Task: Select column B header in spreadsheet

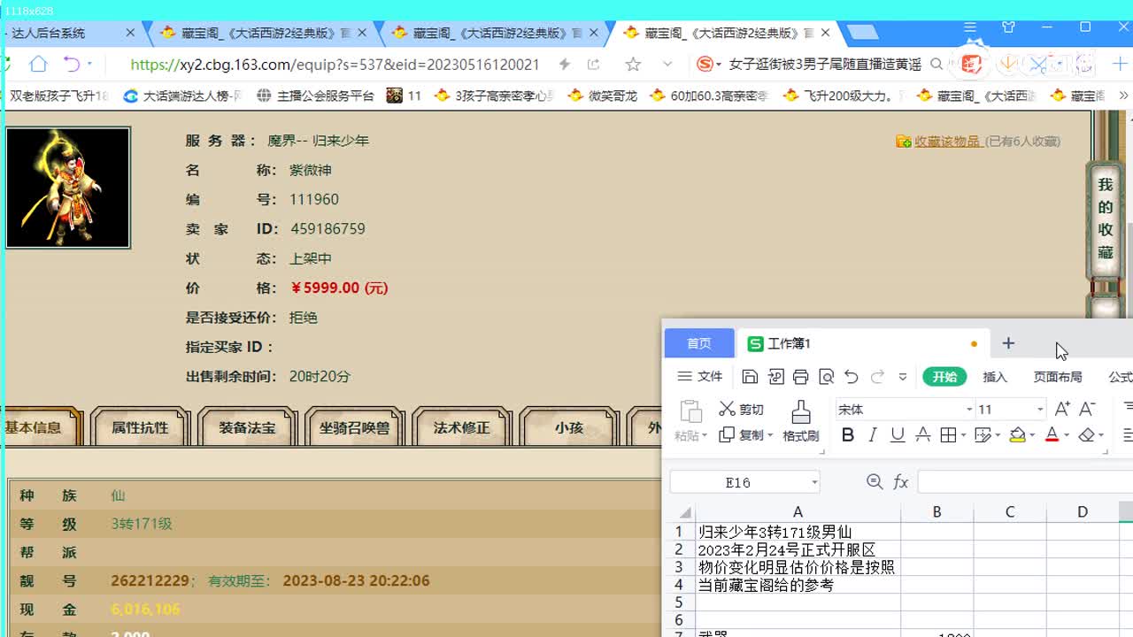Action: pos(936,512)
